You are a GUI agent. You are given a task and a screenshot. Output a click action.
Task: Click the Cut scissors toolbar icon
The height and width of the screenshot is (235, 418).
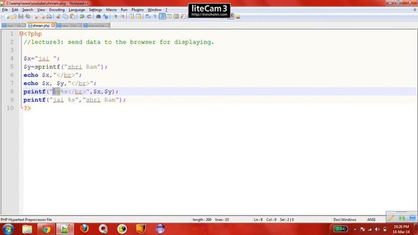58,17
